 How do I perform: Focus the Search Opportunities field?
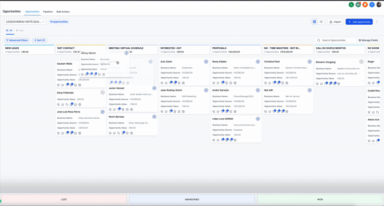[336, 40]
